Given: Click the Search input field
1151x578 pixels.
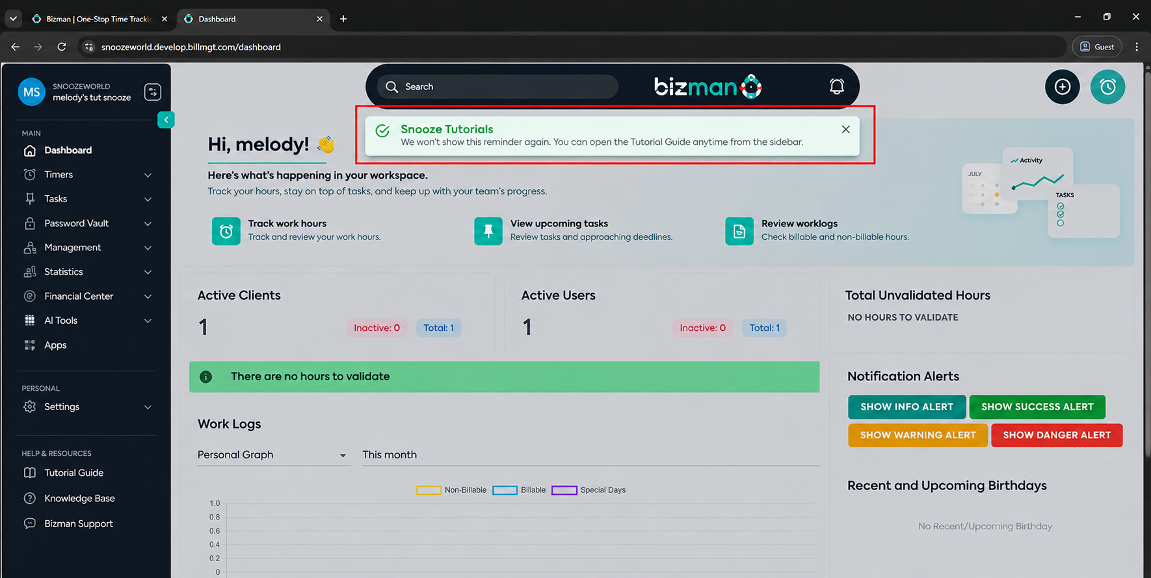Looking at the screenshot, I should pyautogui.click(x=497, y=86).
